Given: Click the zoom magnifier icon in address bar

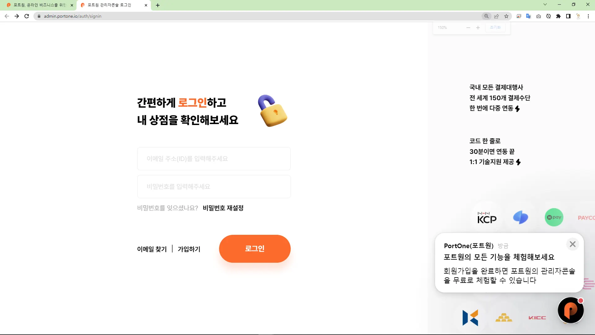Looking at the screenshot, I should 487,16.
